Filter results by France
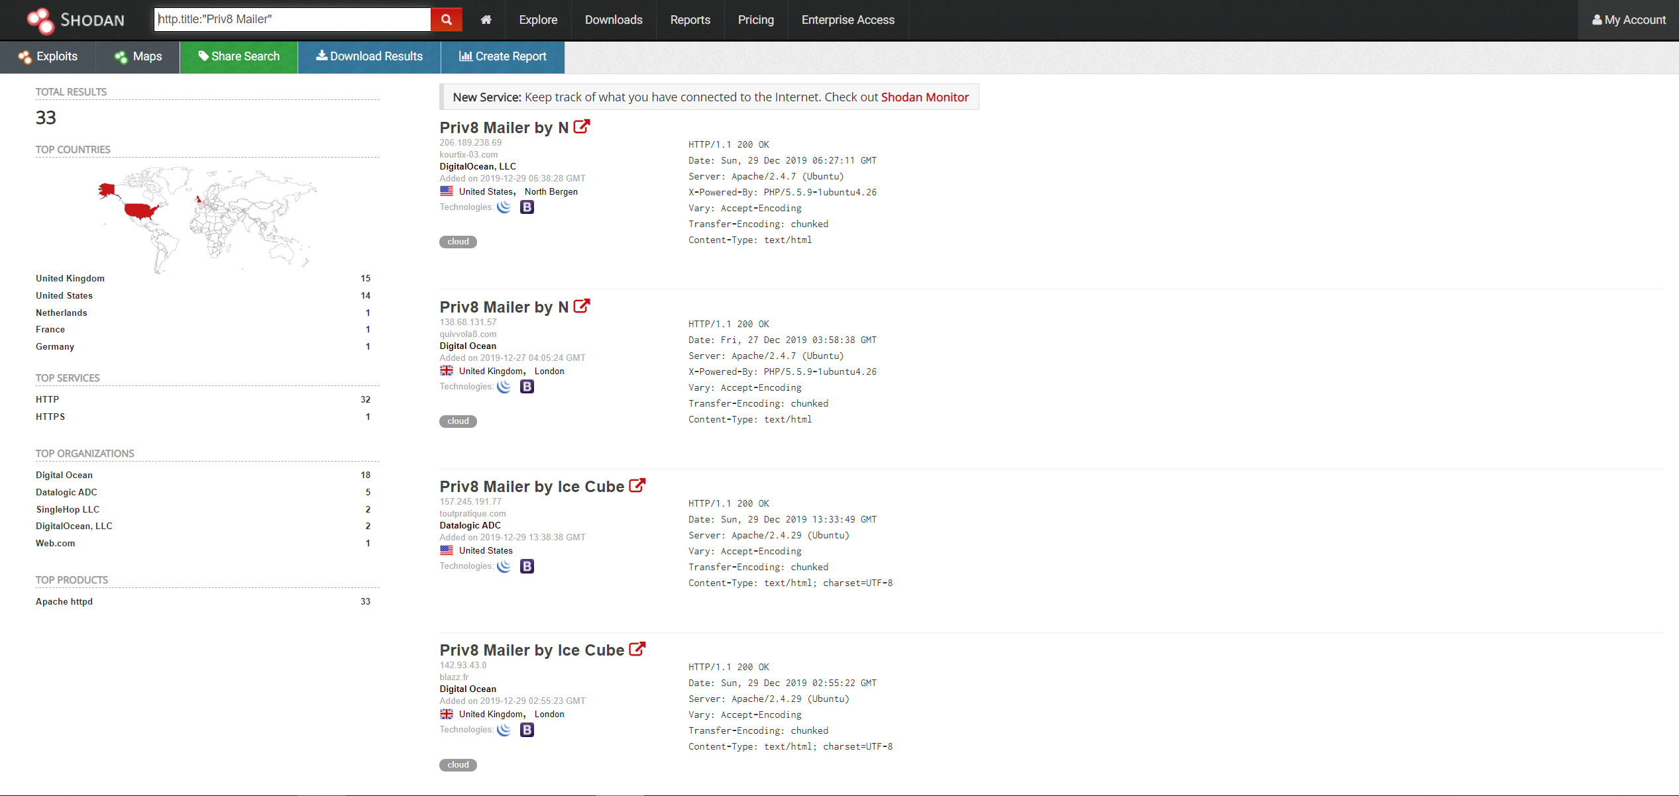Viewport: 1679px width, 796px height. pyautogui.click(x=50, y=329)
